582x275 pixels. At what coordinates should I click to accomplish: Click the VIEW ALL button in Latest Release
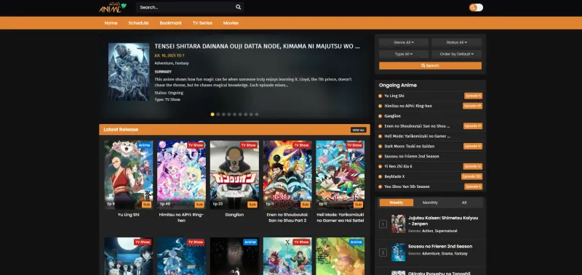click(x=358, y=130)
